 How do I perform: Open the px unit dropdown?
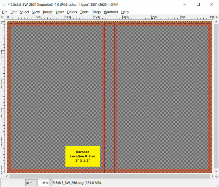pyautogui.click(x=31, y=183)
